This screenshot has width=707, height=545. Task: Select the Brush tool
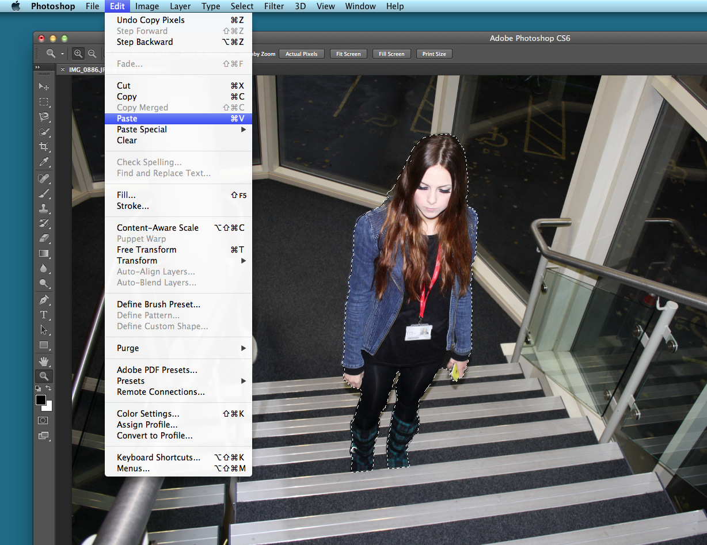click(x=44, y=193)
